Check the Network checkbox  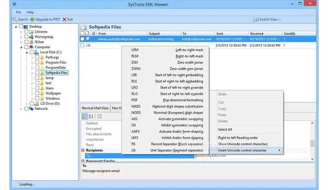click(26, 109)
